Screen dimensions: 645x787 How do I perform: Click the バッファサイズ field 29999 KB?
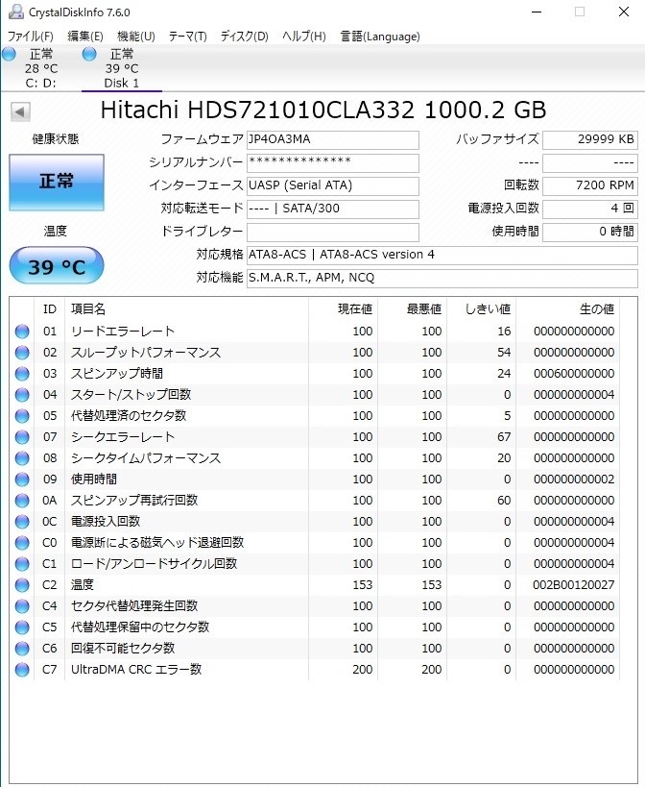point(590,139)
